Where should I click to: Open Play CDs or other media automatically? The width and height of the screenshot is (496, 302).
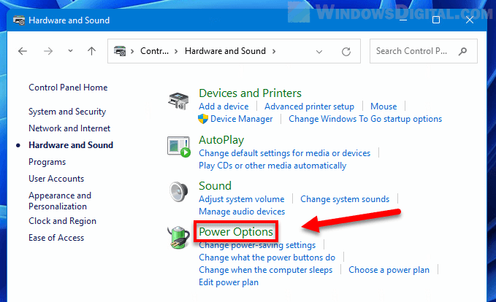click(272, 166)
